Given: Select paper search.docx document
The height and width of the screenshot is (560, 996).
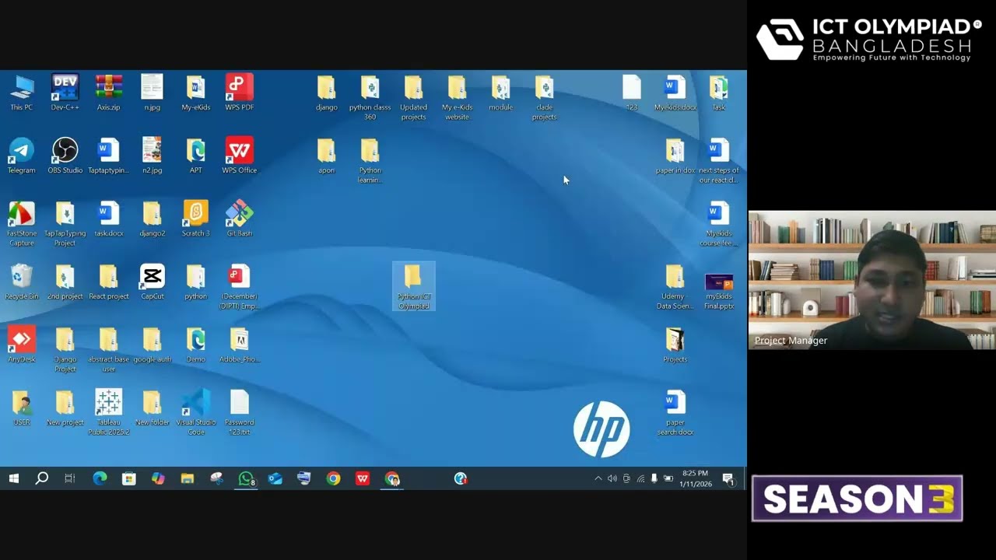Looking at the screenshot, I should pyautogui.click(x=675, y=412).
